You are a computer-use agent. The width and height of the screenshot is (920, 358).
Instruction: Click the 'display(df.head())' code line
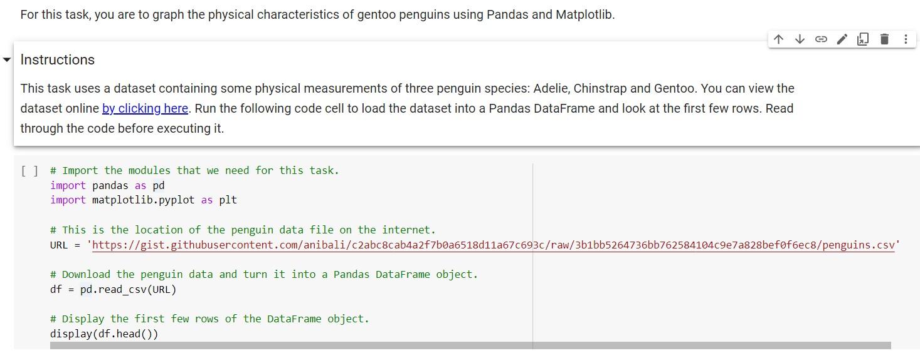coord(104,334)
